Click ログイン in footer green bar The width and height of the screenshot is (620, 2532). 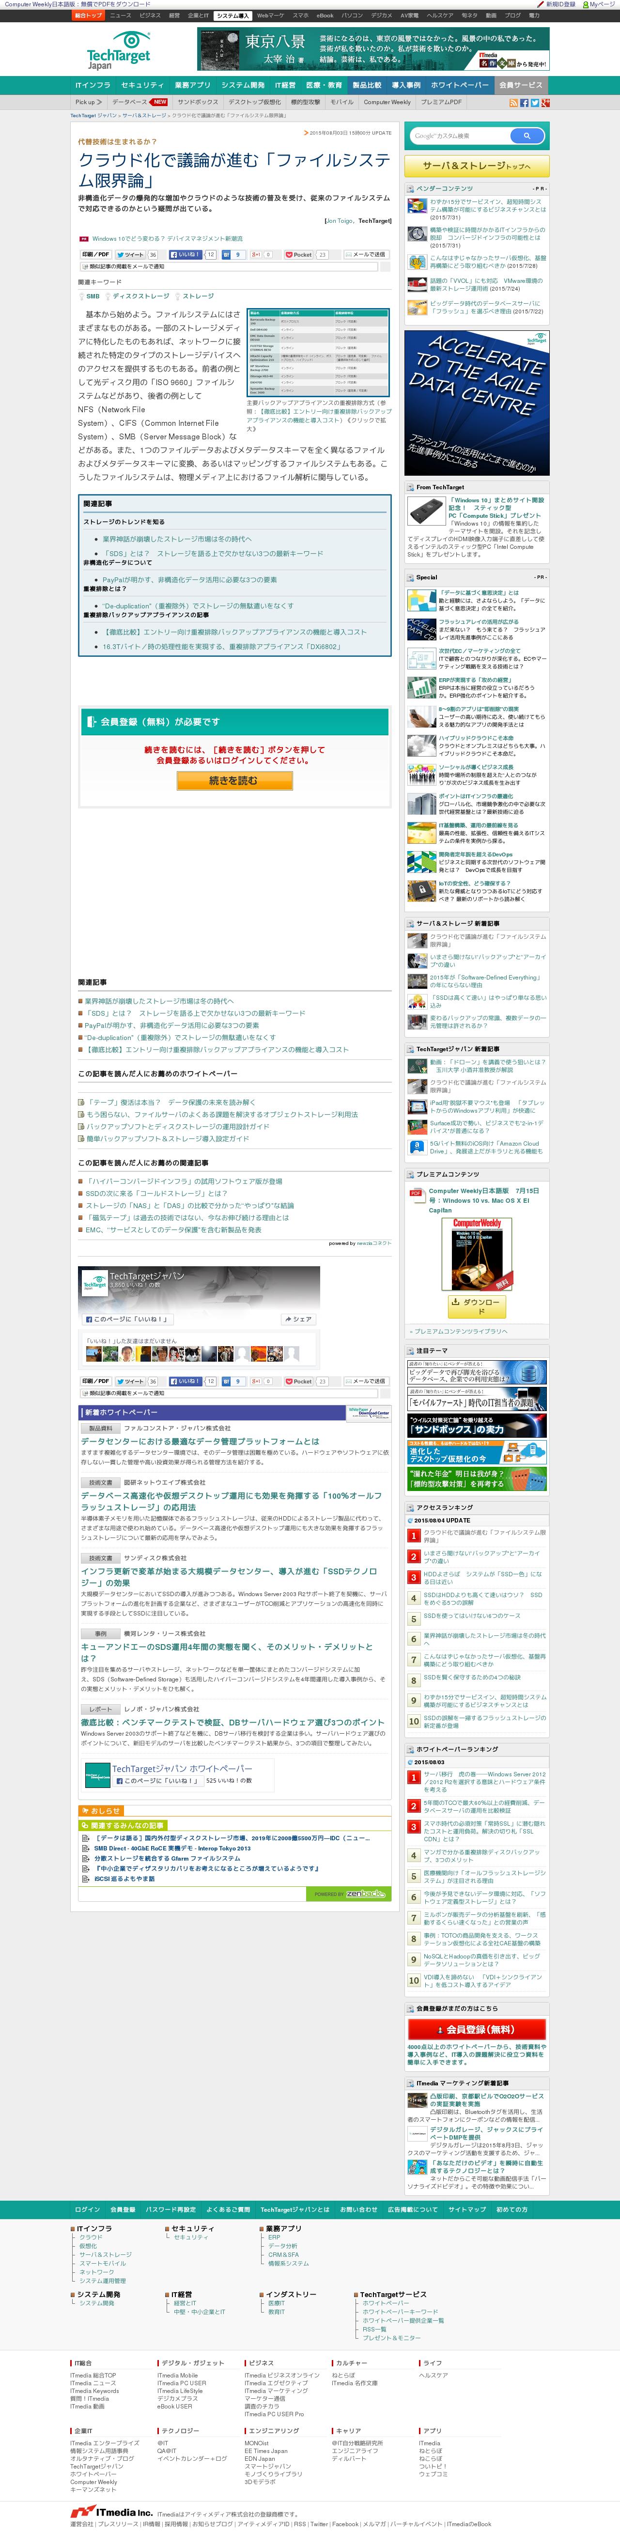tap(88, 2209)
